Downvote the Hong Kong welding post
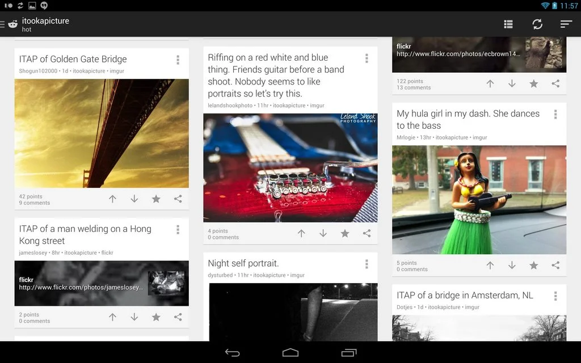 click(134, 317)
